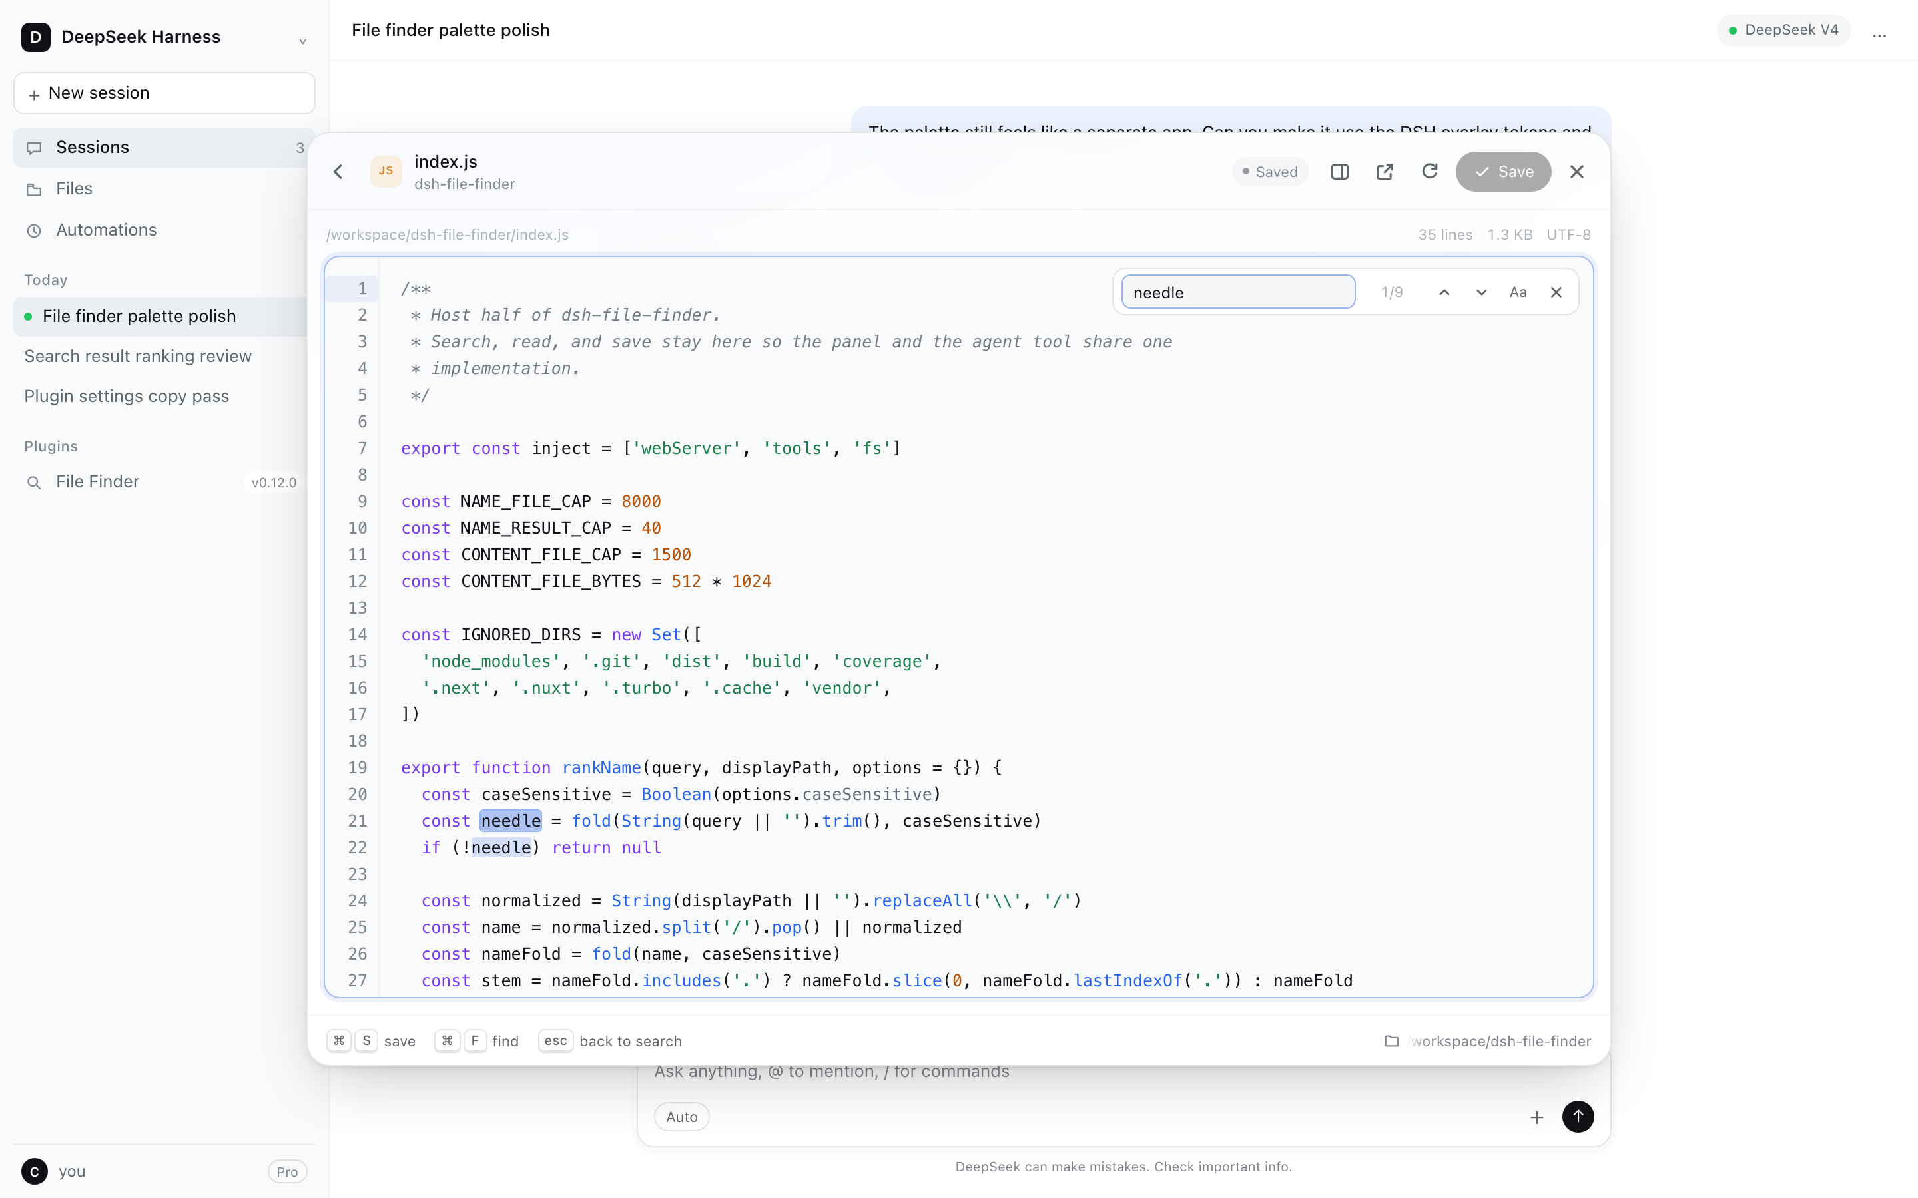
Task: Click the user avatar labeled you
Action: tap(34, 1171)
